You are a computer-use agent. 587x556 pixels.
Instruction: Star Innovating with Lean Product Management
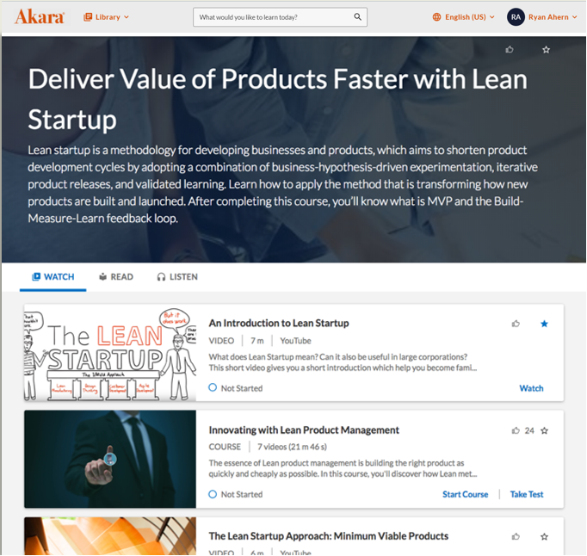[x=544, y=430]
